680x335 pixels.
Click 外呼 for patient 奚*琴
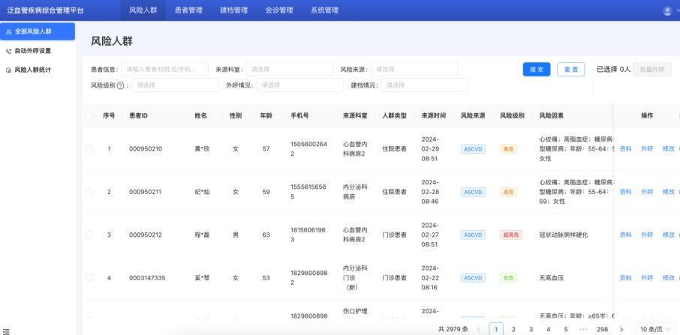click(x=647, y=278)
